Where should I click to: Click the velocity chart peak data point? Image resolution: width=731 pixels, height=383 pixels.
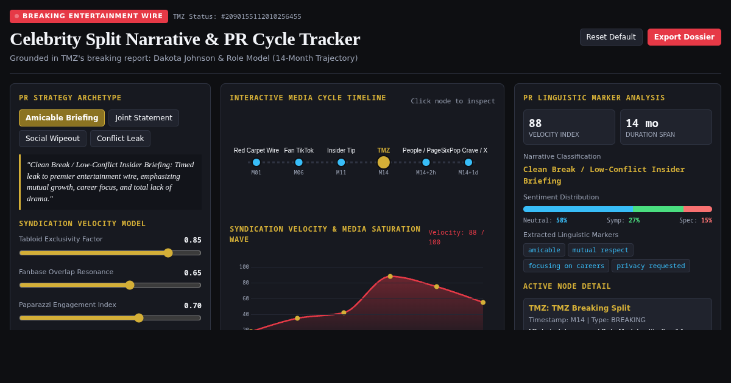(x=390, y=277)
